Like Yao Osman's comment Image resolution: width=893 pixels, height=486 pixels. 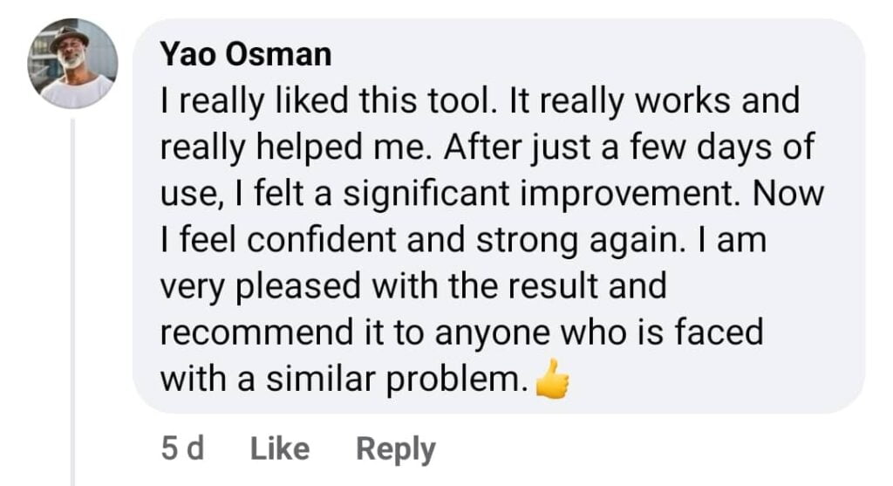(280, 448)
